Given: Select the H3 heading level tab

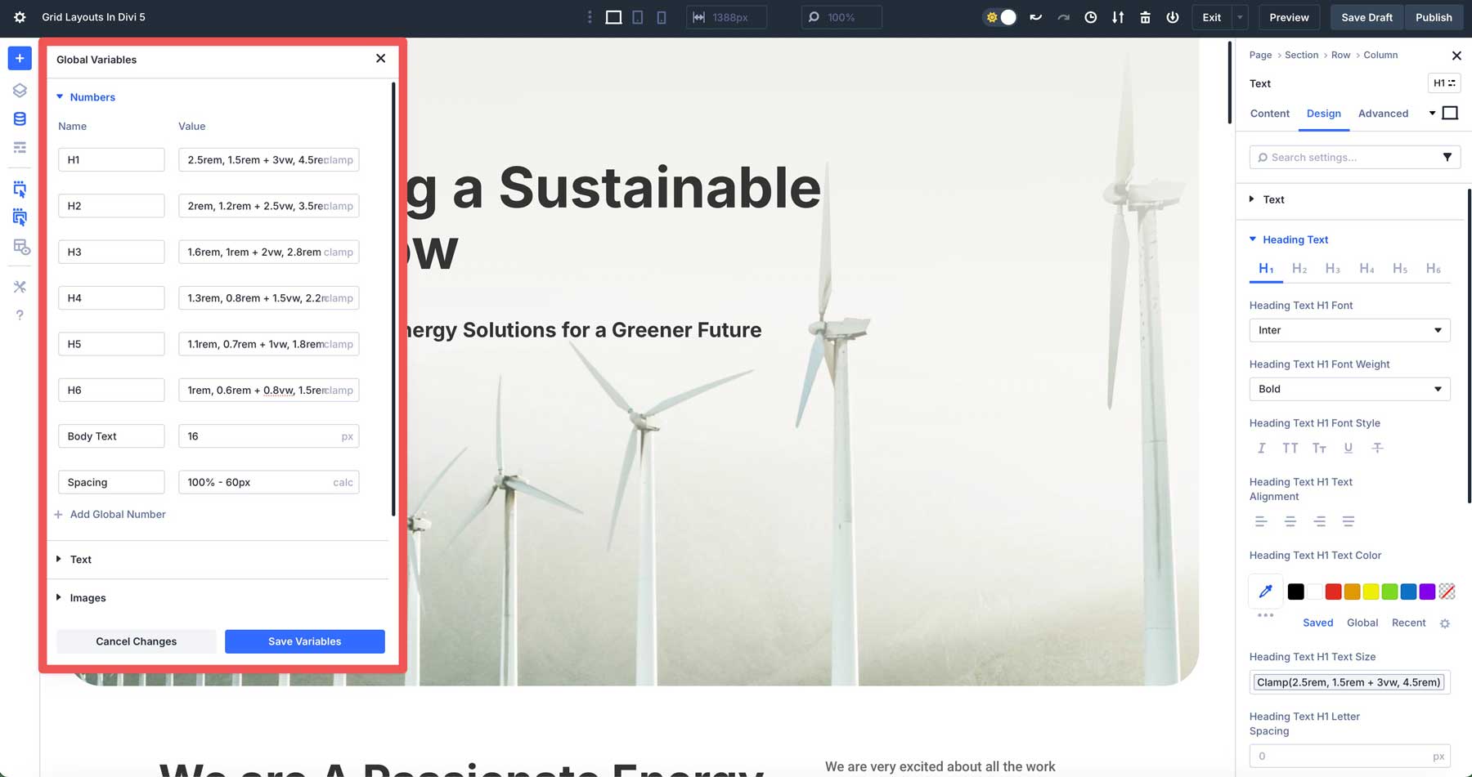Looking at the screenshot, I should click(x=1332, y=269).
